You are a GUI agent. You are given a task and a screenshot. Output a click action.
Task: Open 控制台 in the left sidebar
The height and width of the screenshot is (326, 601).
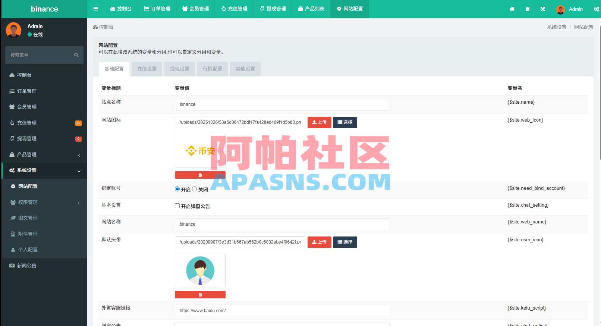[44, 75]
